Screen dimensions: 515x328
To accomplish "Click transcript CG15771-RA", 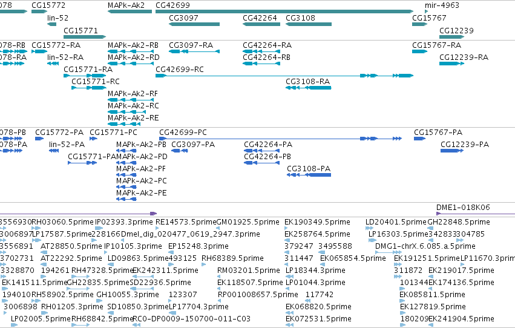I will coord(85,76).
